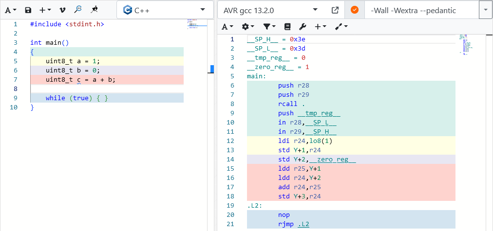Open the editor add-new pane menu
493x231 pixels.
click(45, 10)
